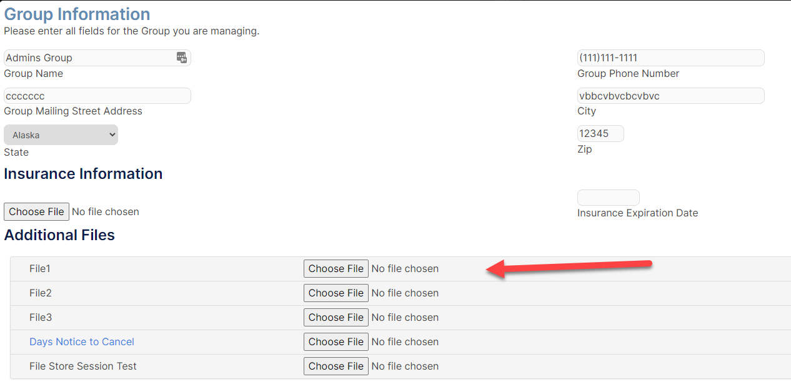Click the File1 row label

[40, 268]
